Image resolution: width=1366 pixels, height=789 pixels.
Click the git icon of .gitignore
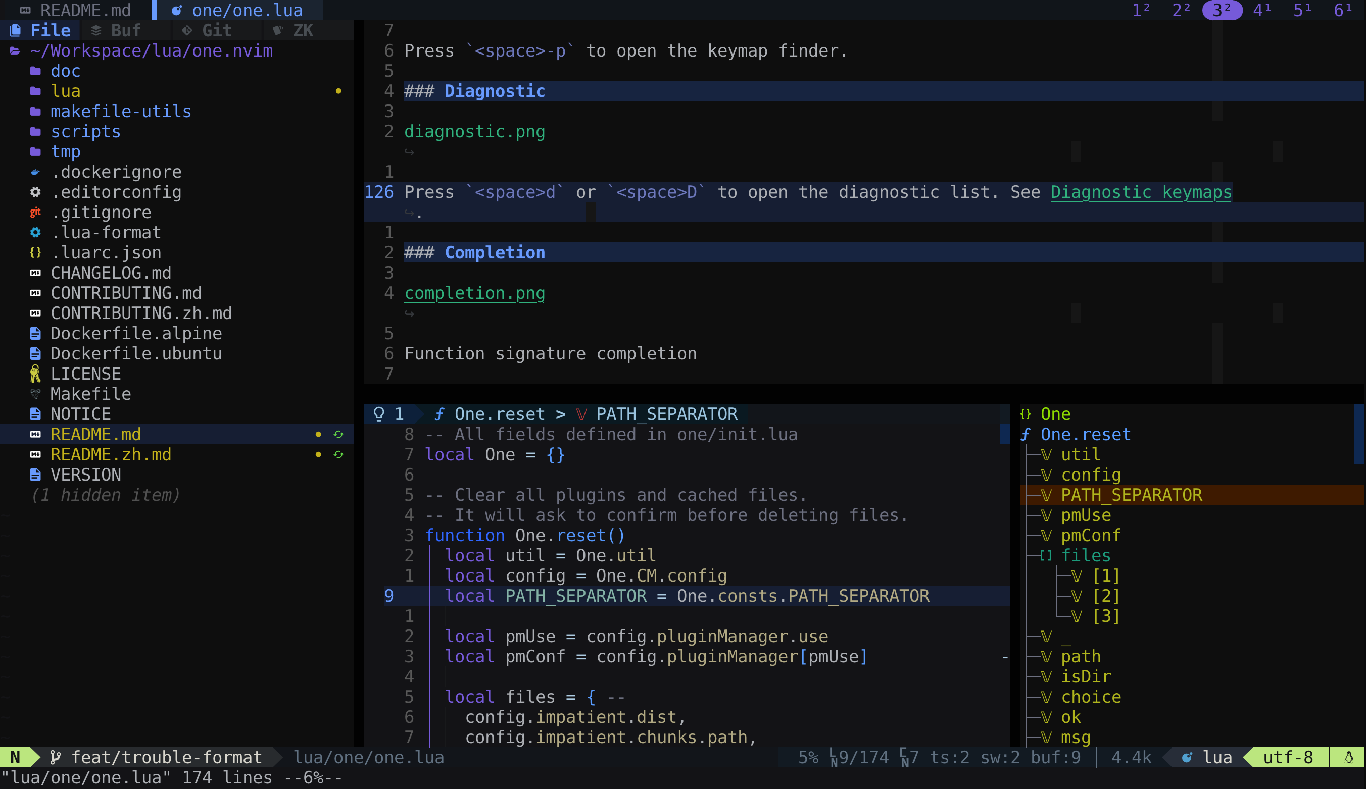[35, 213]
